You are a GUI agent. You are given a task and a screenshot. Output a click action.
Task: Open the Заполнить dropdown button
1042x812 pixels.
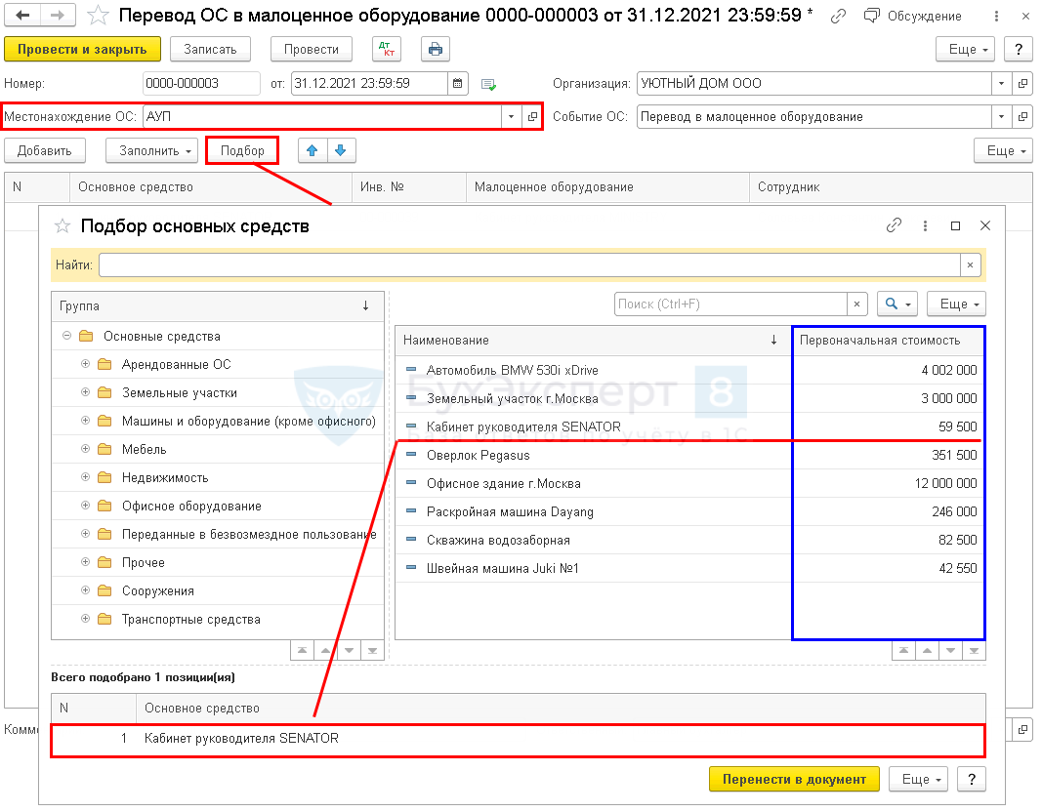[151, 151]
